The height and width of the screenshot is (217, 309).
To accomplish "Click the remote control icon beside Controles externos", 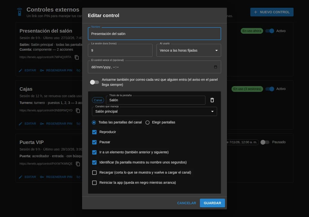I will point(19,12).
